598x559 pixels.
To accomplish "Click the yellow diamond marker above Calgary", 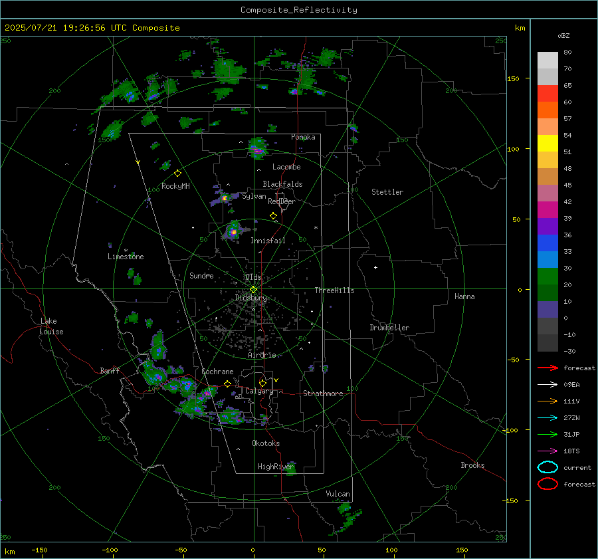I will (x=262, y=383).
